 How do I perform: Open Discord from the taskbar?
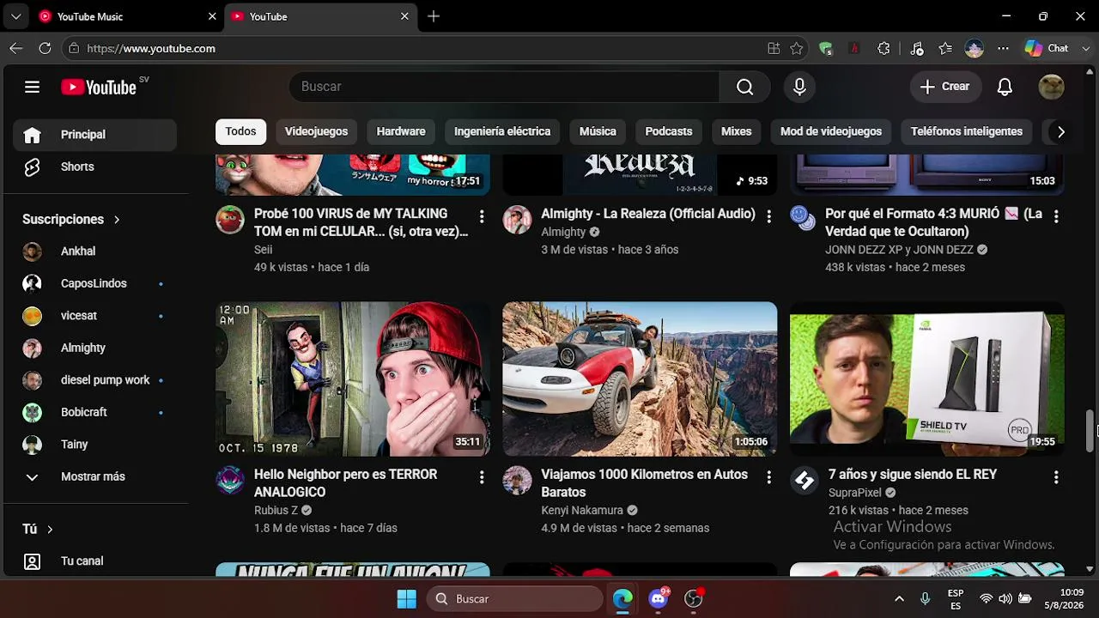(x=659, y=598)
